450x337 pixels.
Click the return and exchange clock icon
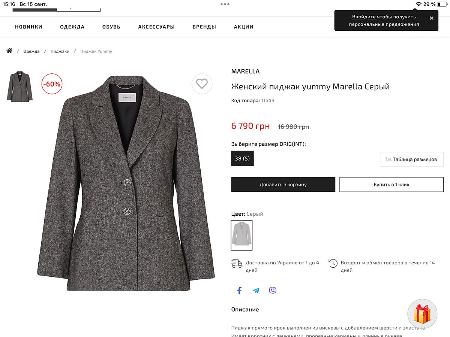tap(333, 263)
